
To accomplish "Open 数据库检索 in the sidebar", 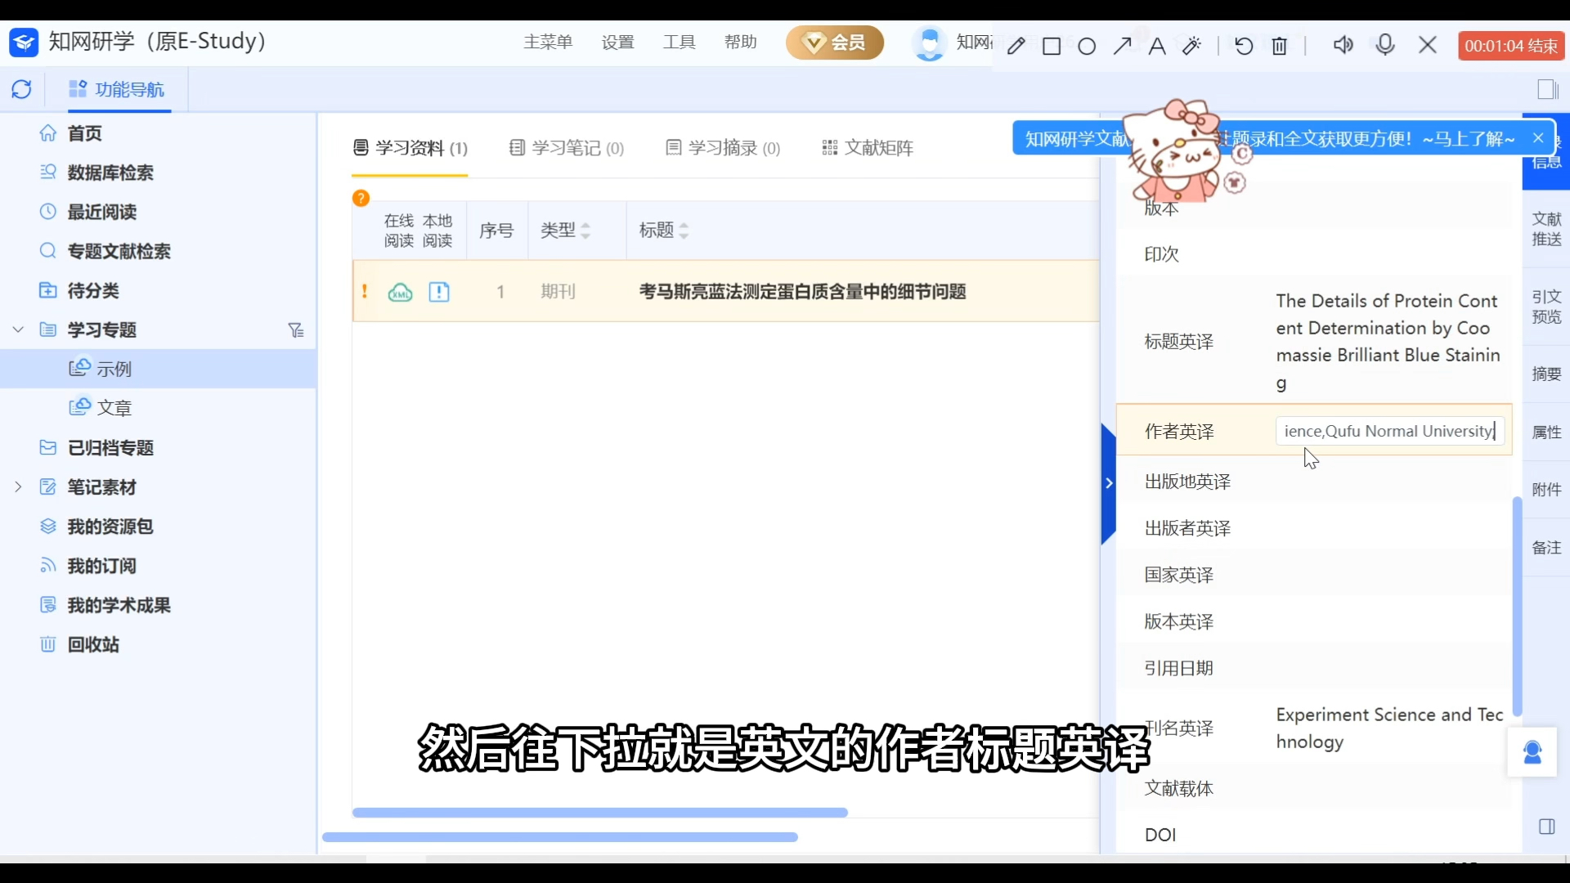I will (x=110, y=173).
